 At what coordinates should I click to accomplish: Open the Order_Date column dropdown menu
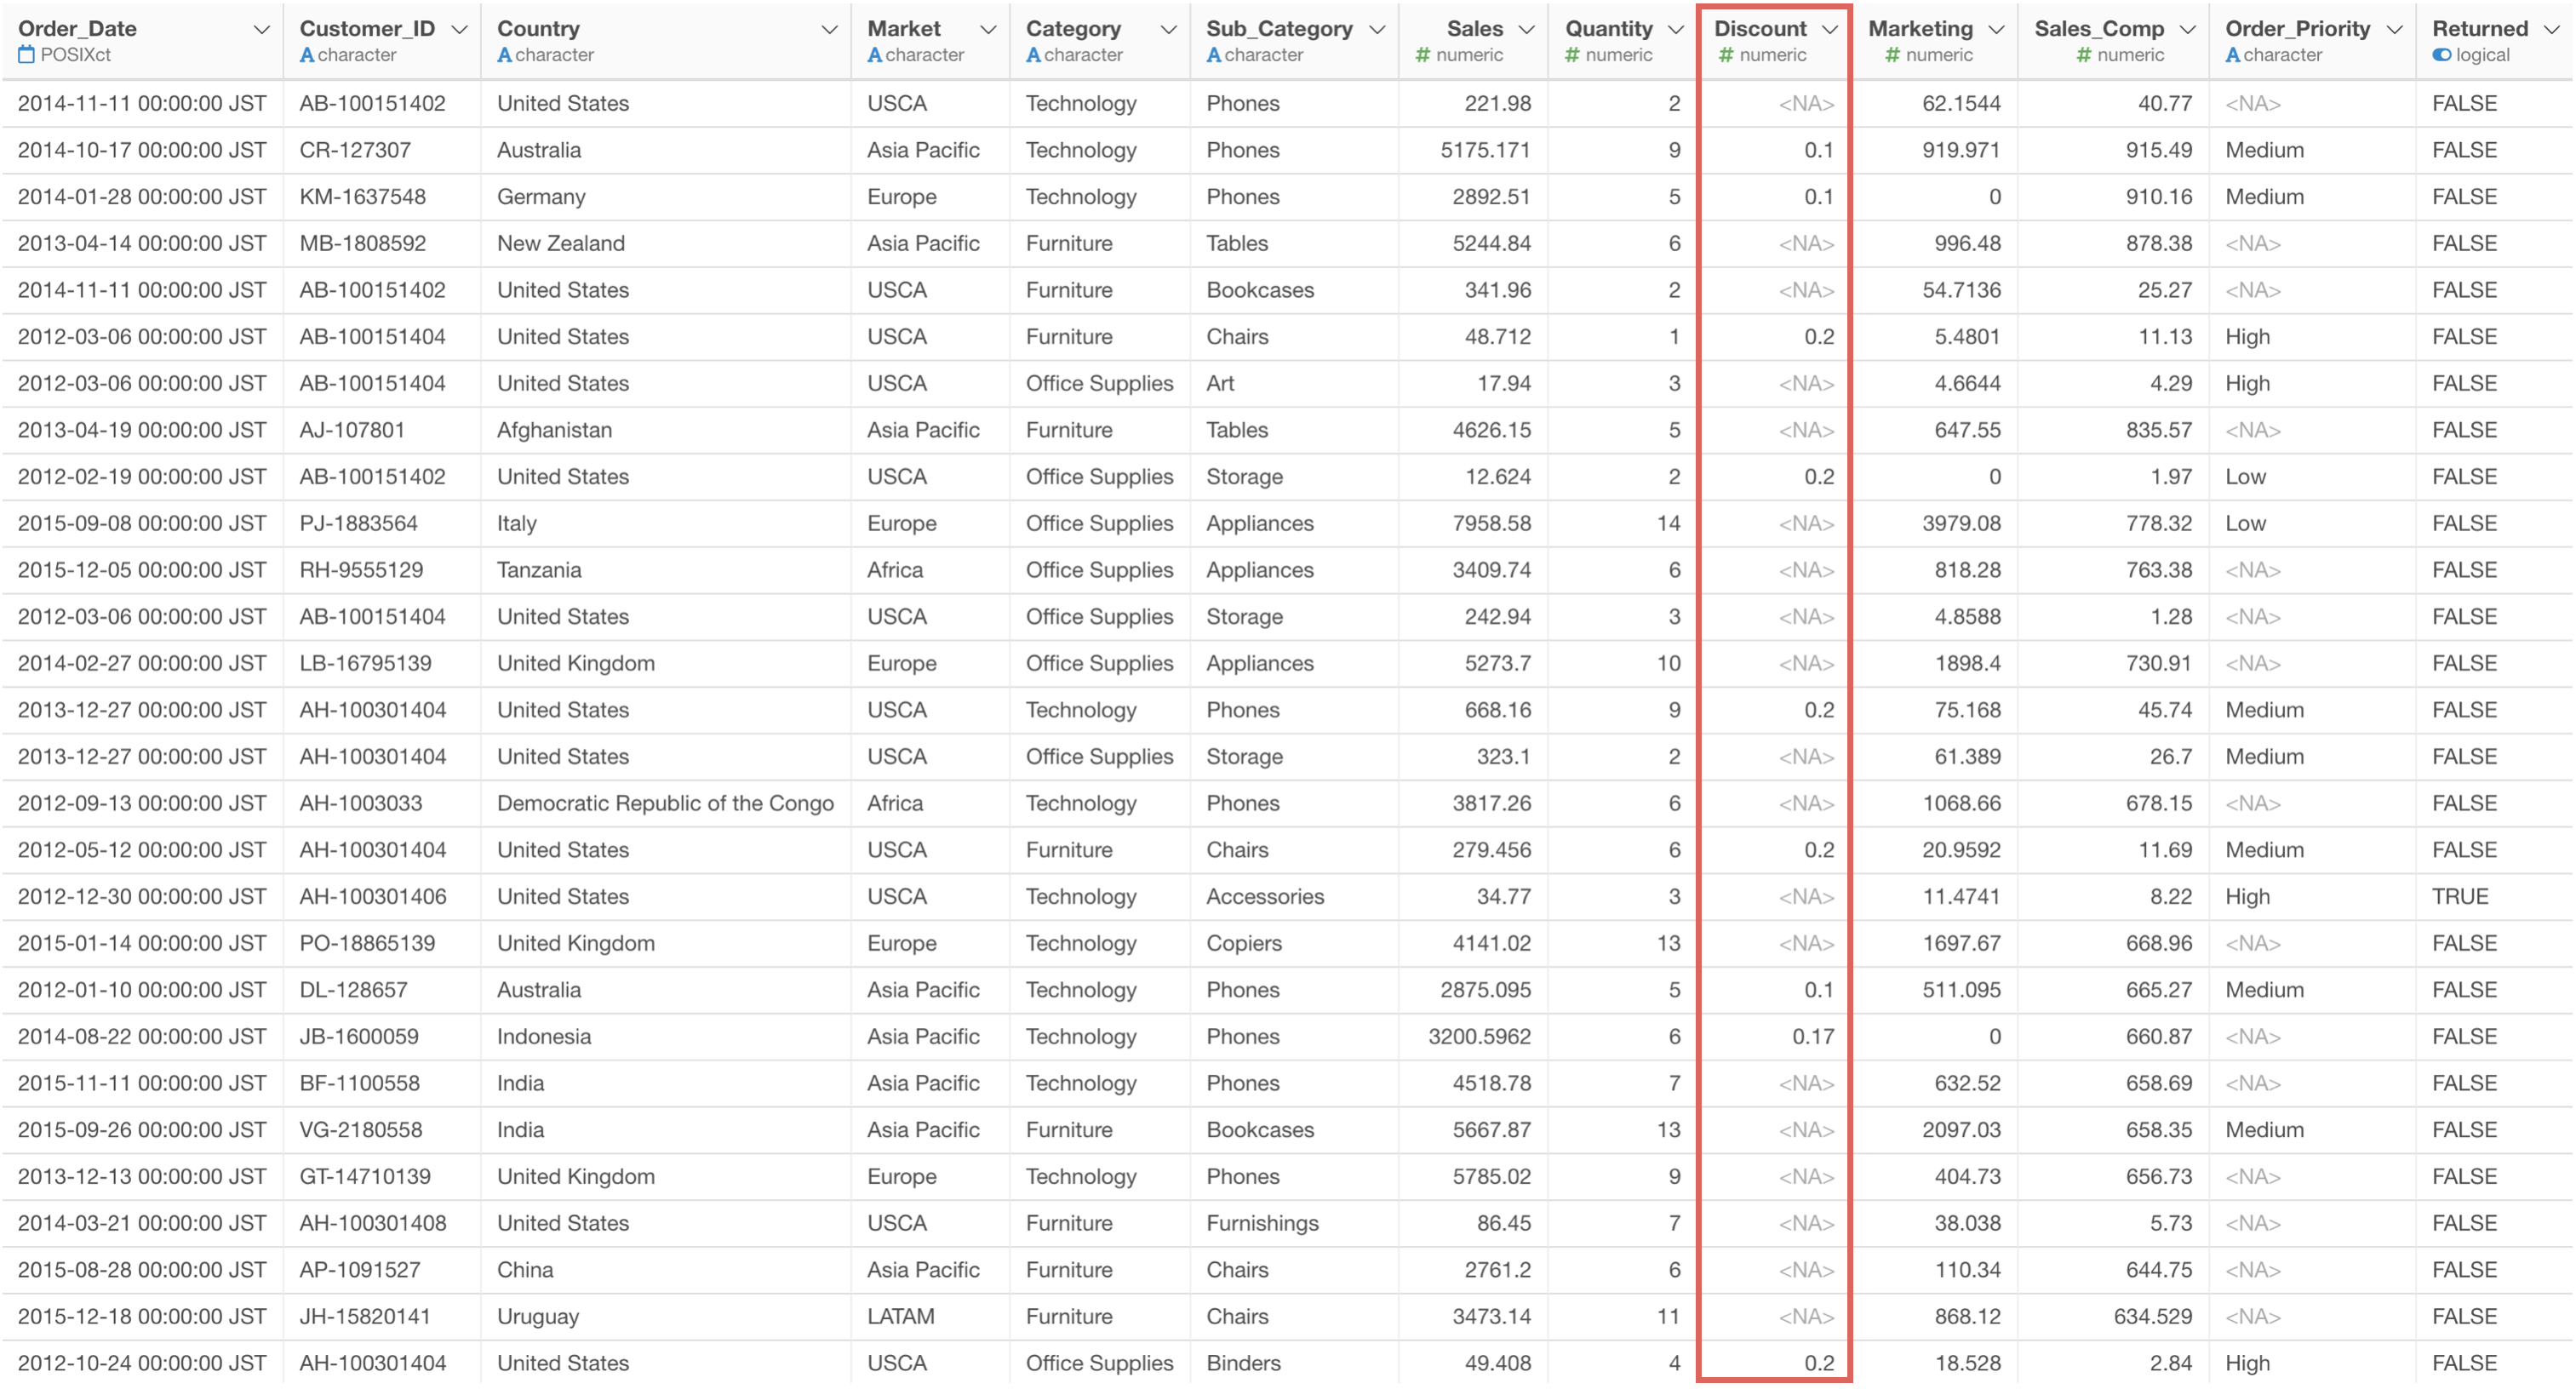(261, 30)
